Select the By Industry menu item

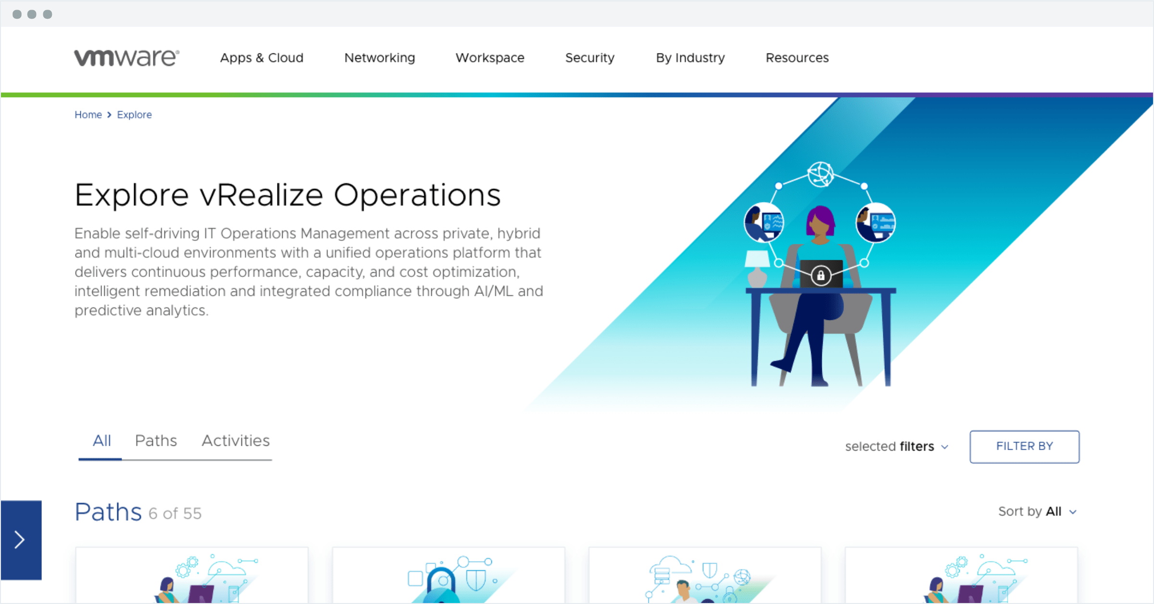(x=690, y=58)
